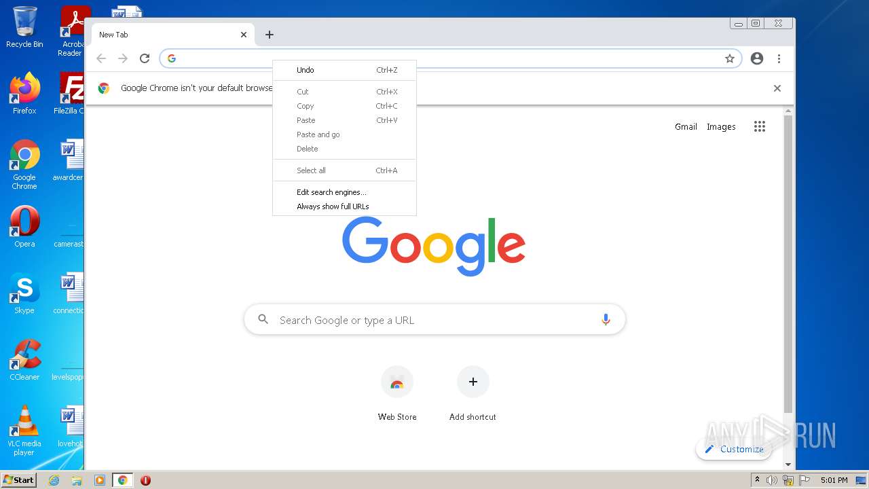Dismiss the default browser info bar
Image resolution: width=869 pixels, height=489 pixels.
coord(777,88)
